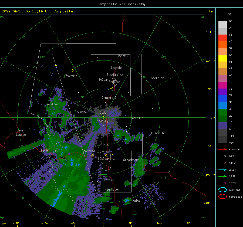Image resolution: width=243 pixels, height=227 pixels.
Task: Pick the purple 36-39 dBZ swatch
Action: pyautogui.click(x=222, y=92)
